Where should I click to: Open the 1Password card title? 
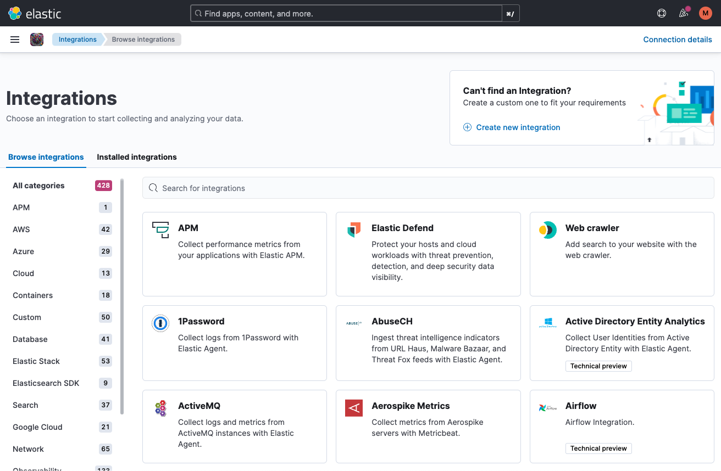point(201,321)
